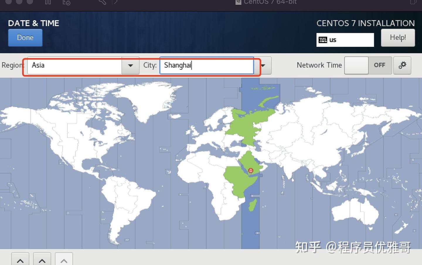This screenshot has height=265, width=422.
Task: Increment the hour with the up stepper
Action: [20, 260]
